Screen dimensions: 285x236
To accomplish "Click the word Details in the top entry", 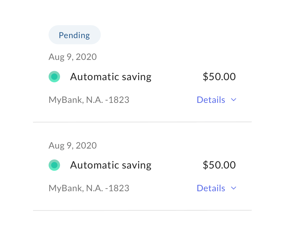I will pyautogui.click(x=211, y=100).
